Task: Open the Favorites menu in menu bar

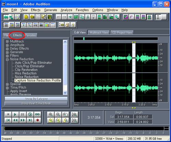Action: [82, 10]
